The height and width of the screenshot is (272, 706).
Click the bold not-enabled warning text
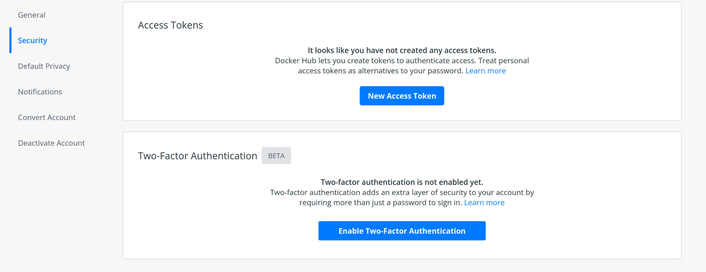coord(402,182)
